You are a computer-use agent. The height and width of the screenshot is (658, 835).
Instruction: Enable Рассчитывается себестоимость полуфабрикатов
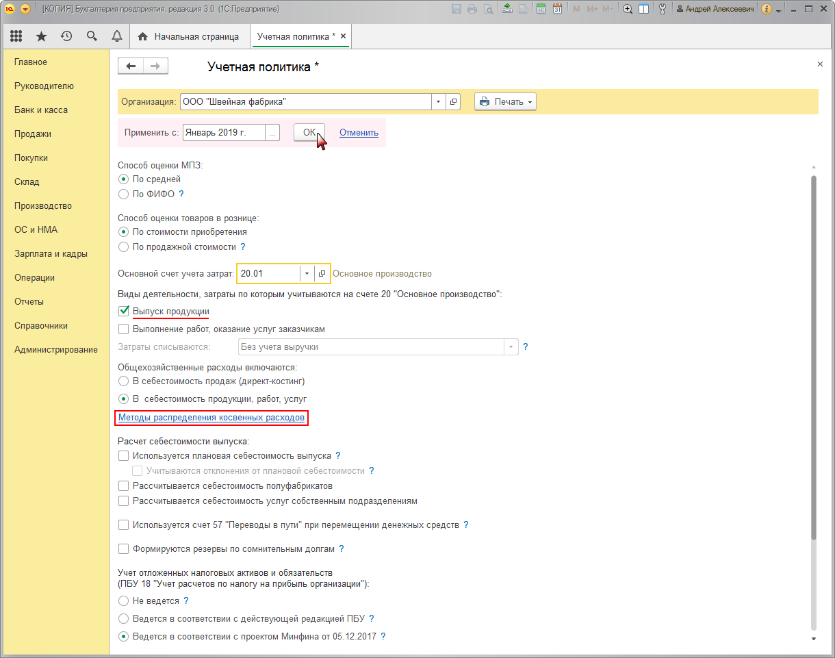[x=124, y=485]
